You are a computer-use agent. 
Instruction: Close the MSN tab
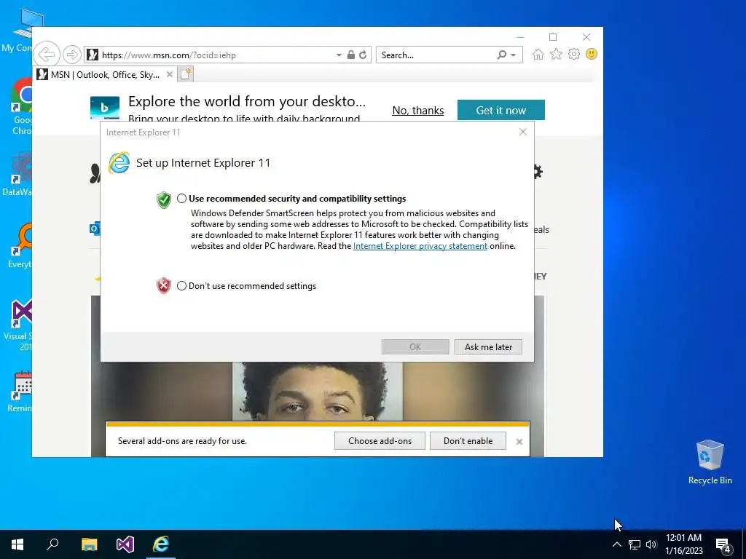(x=169, y=75)
